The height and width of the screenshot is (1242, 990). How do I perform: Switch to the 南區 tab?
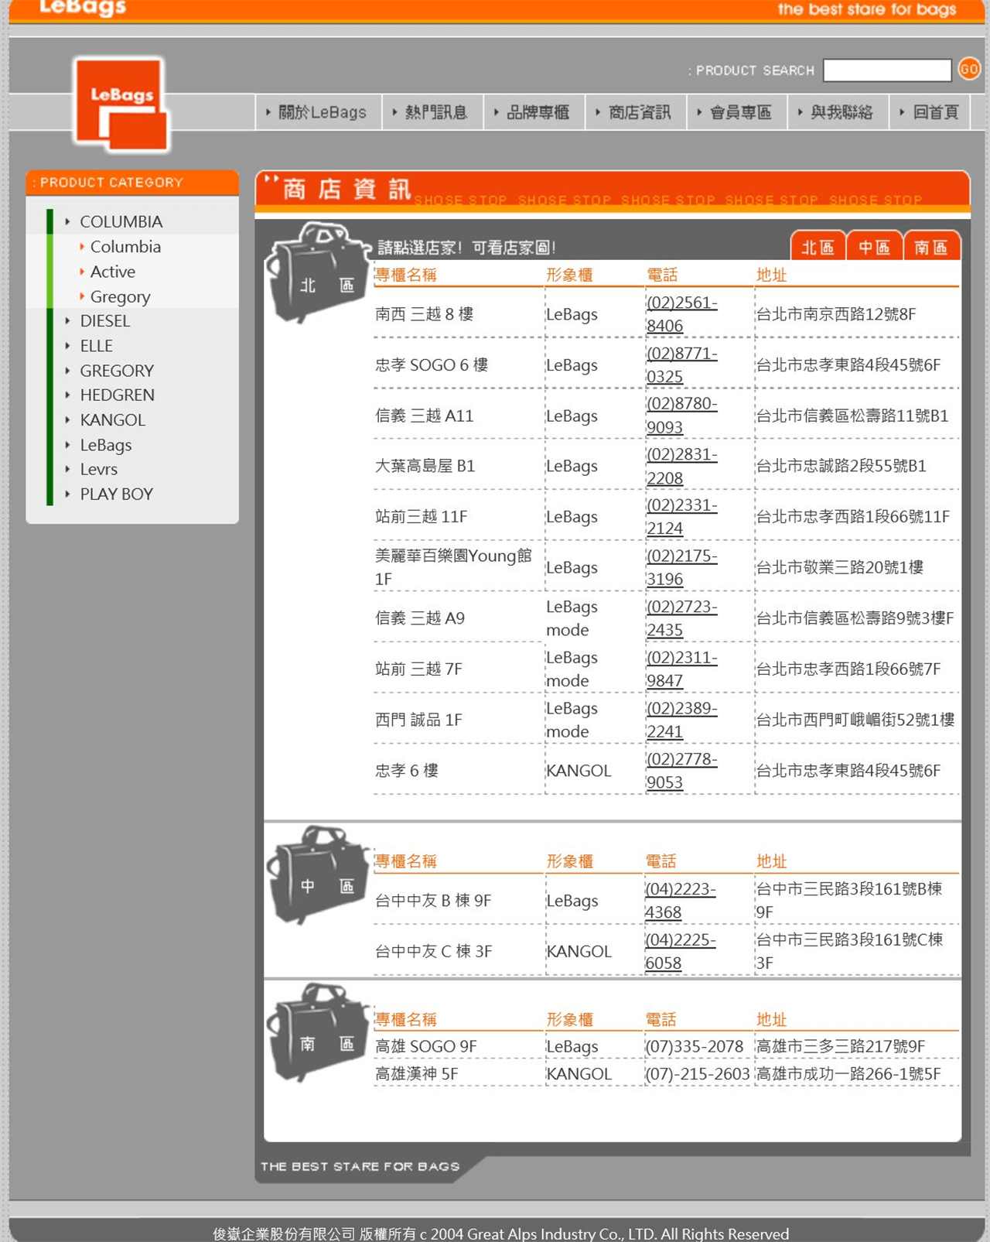tap(931, 246)
